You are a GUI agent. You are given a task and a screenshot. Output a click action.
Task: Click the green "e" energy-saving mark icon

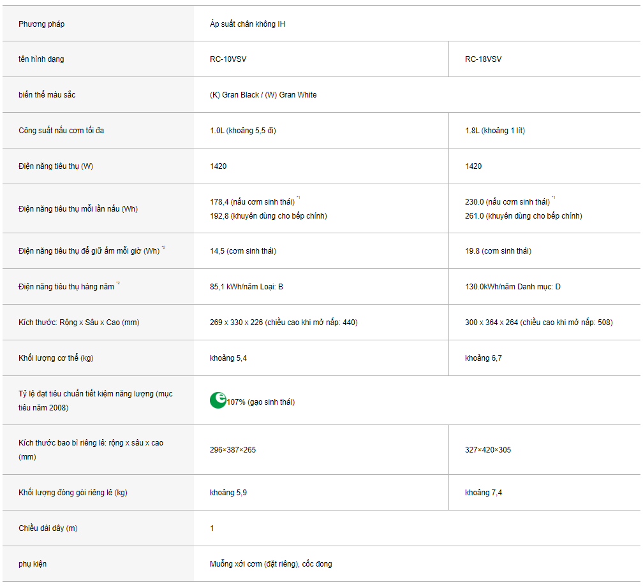218,400
